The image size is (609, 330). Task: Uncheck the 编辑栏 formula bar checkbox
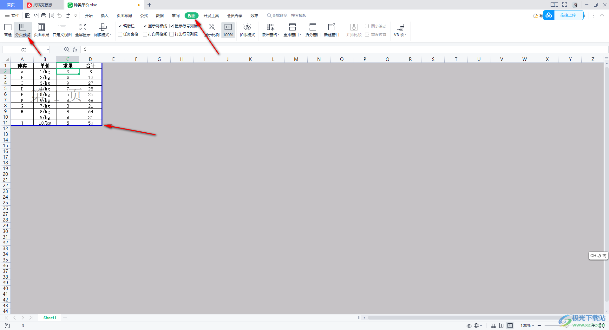point(120,26)
